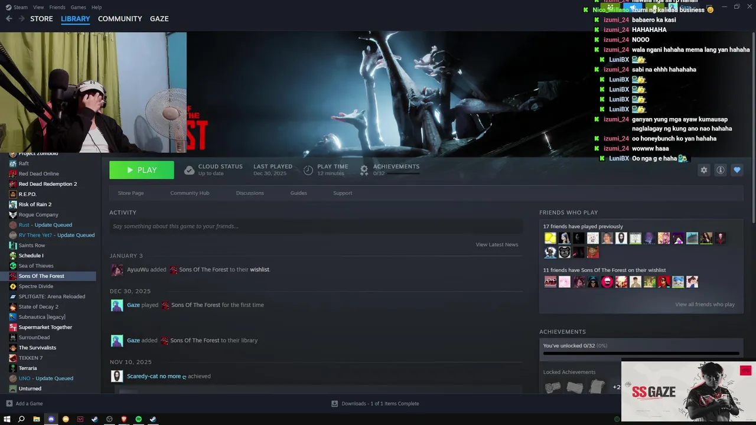Open the Help menu
756x425 pixels.
click(x=97, y=7)
